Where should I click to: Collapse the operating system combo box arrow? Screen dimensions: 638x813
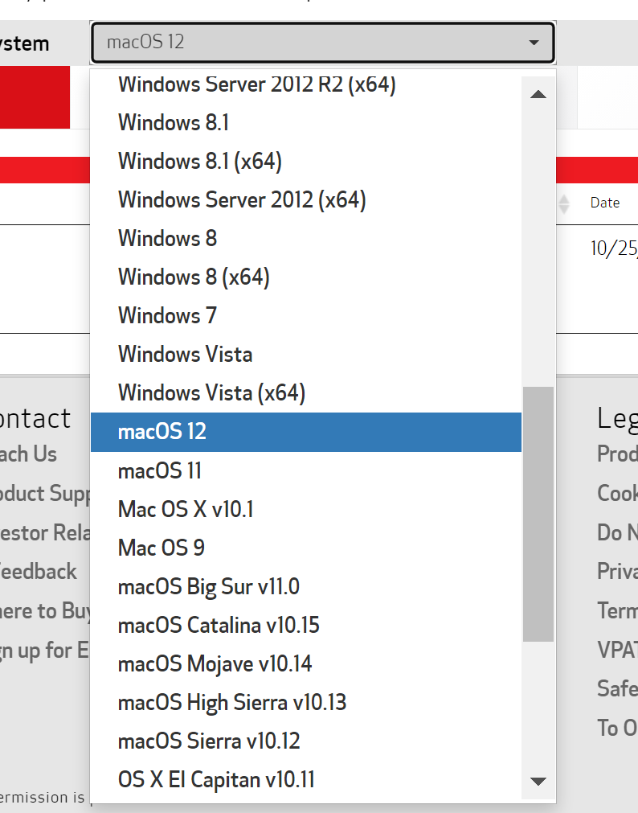(534, 43)
